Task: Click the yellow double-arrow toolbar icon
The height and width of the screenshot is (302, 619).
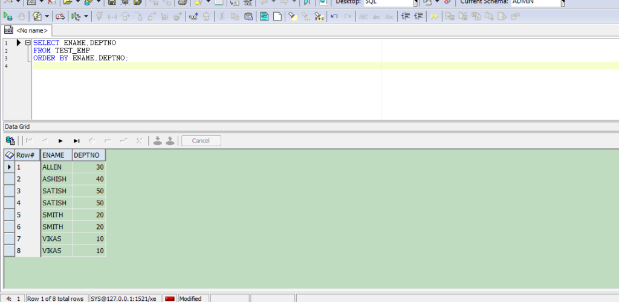Action: pyautogui.click(x=434, y=16)
